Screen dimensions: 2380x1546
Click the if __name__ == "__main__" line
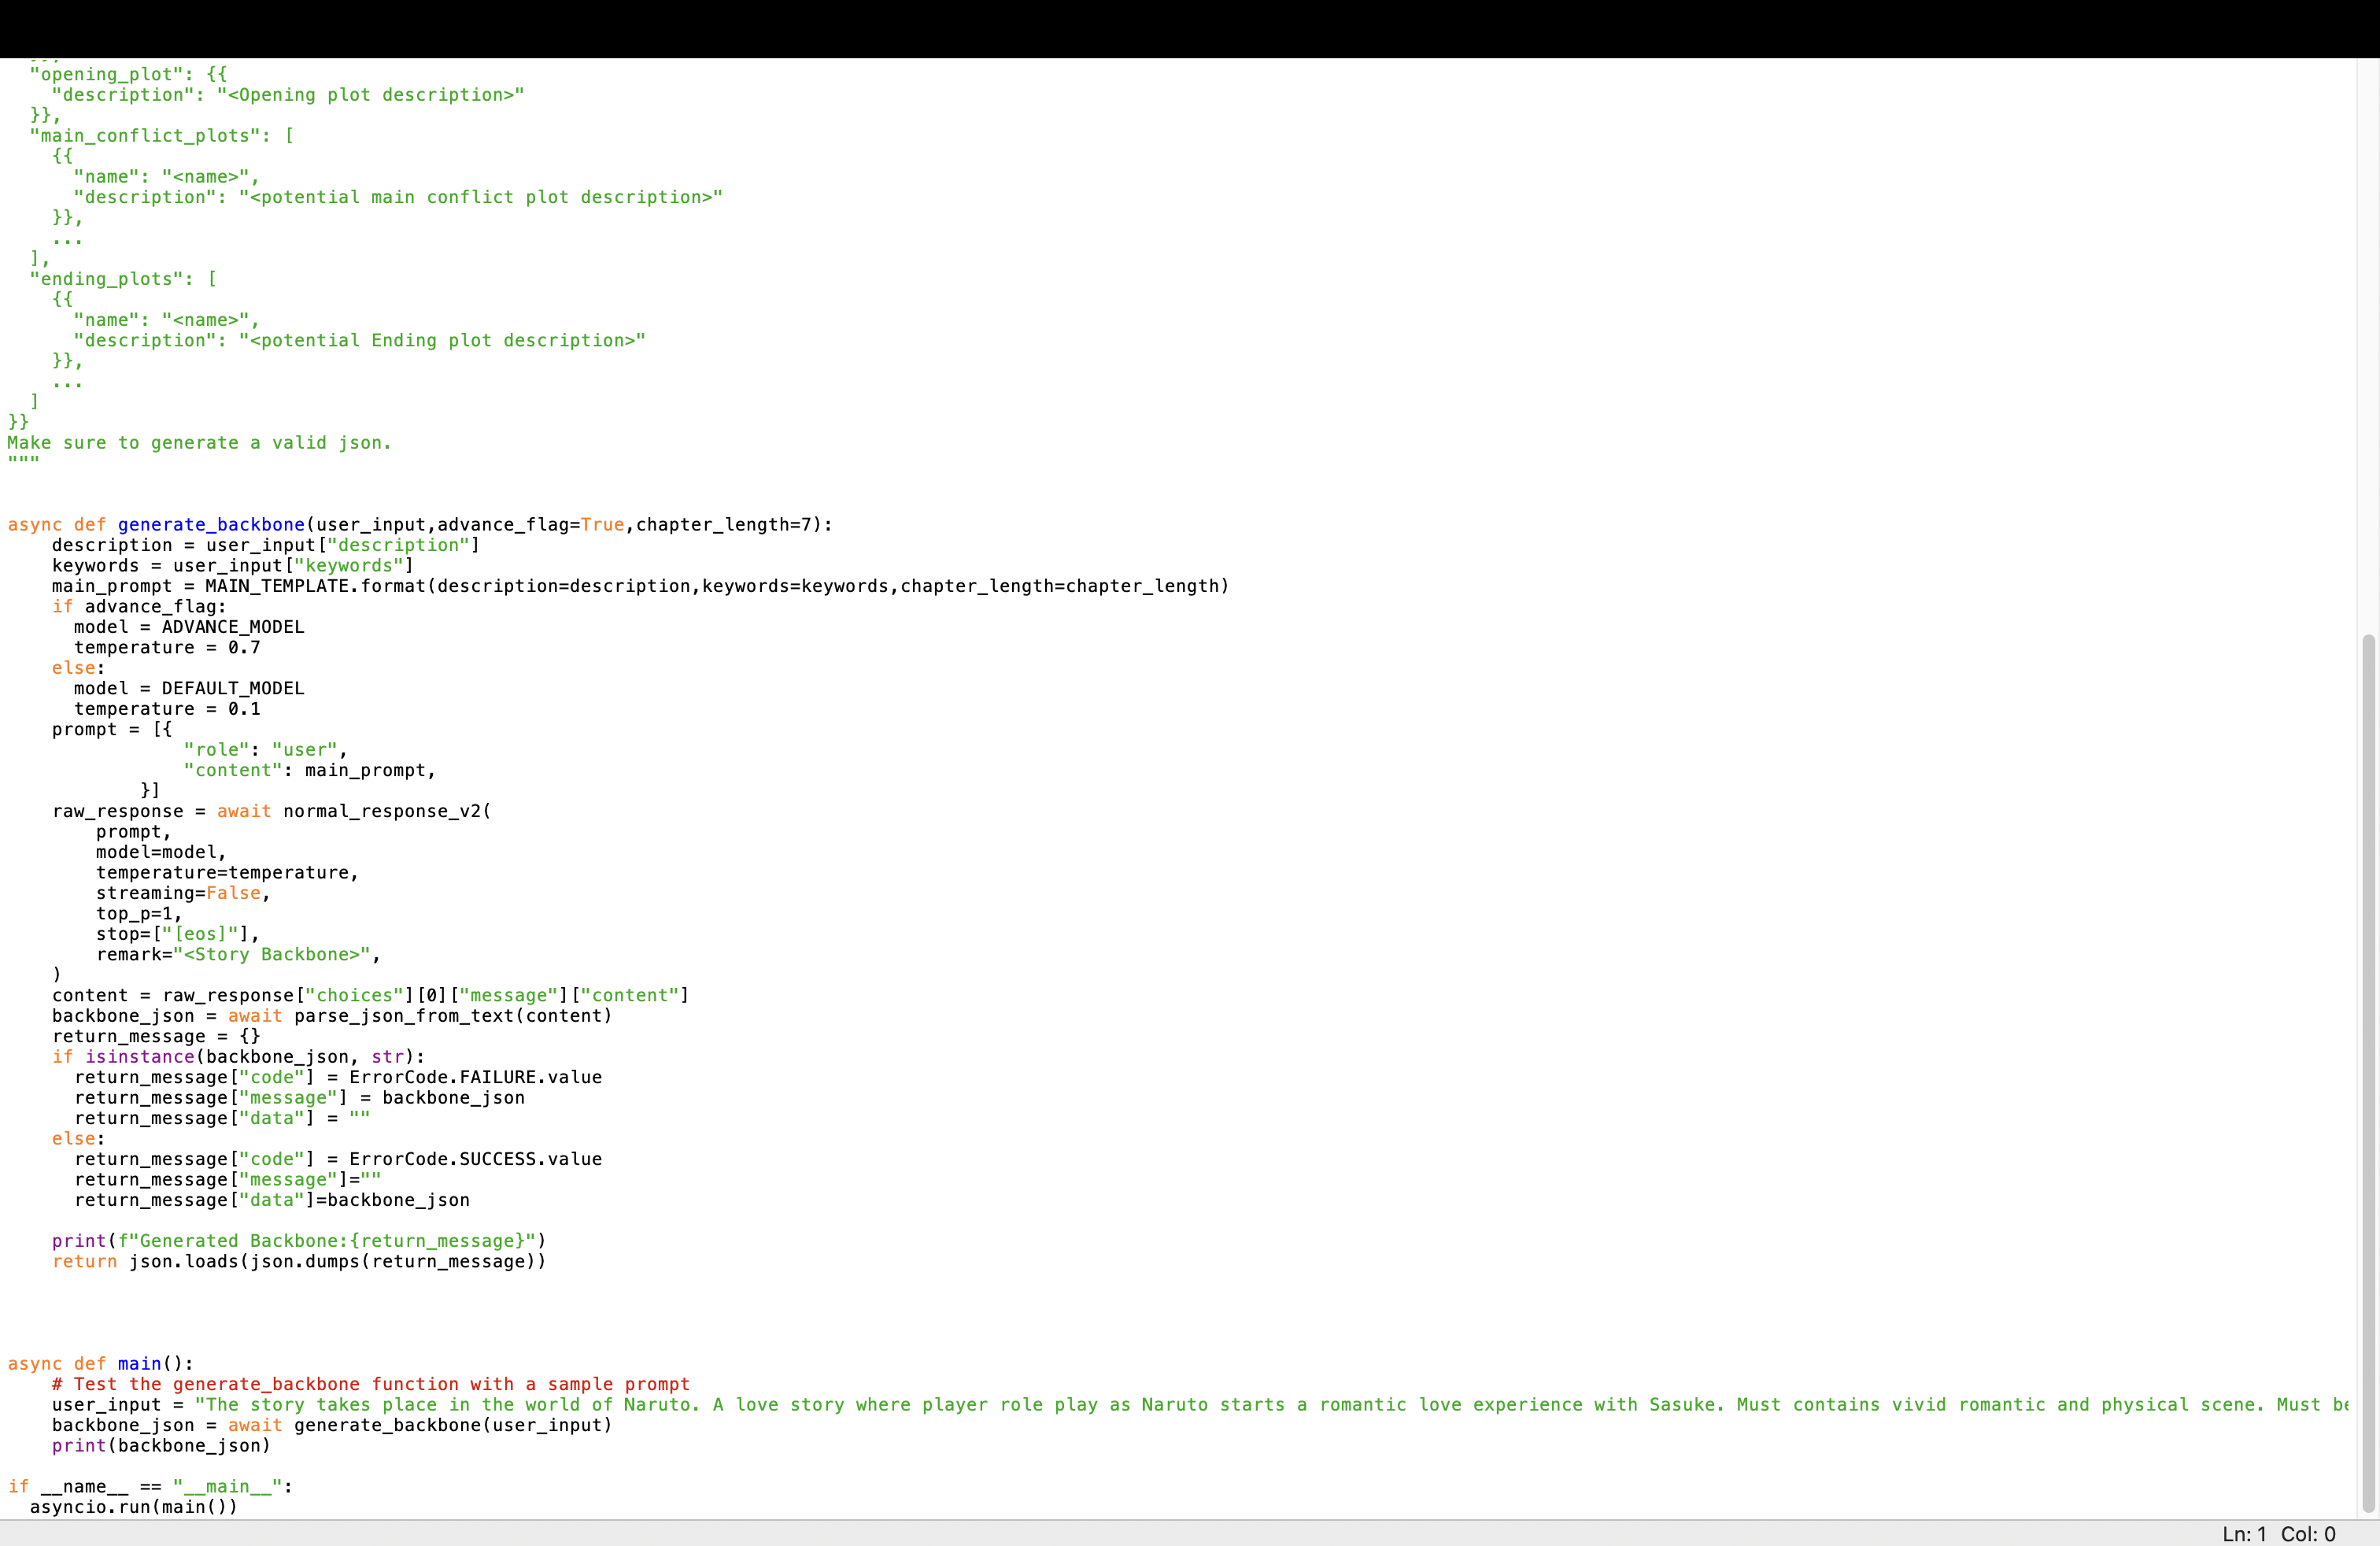150,1486
